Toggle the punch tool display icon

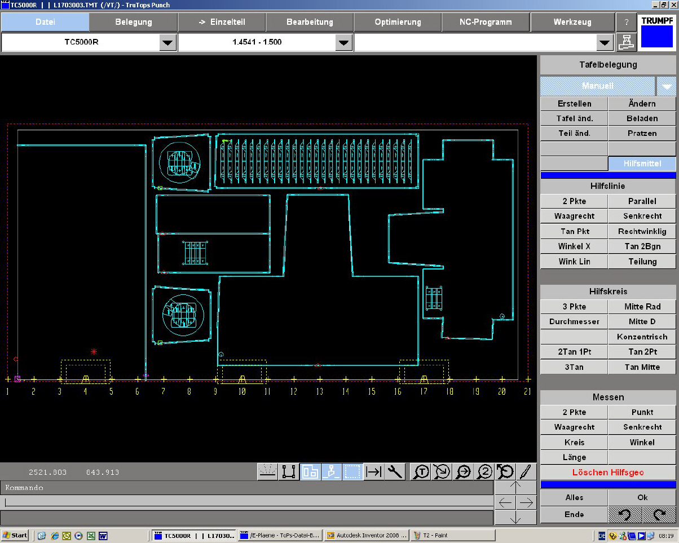pyautogui.click(x=332, y=471)
